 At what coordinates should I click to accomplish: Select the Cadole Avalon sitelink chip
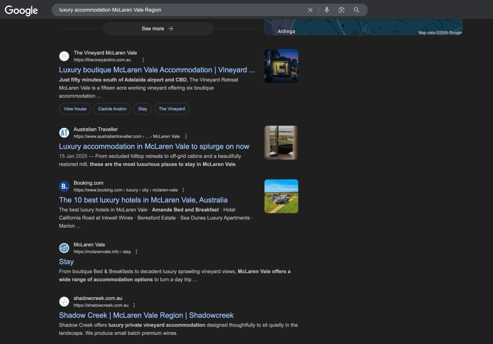point(112,109)
